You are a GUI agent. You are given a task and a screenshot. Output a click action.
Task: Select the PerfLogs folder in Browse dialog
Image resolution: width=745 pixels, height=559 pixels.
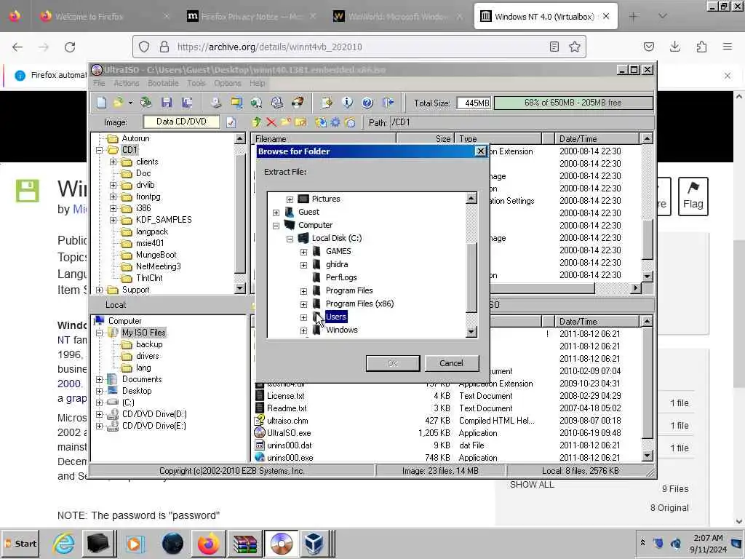tap(341, 277)
